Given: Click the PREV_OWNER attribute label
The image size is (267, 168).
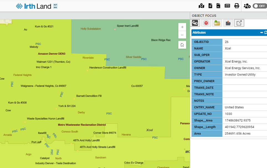Looking at the screenshot, I should pos(204,81).
